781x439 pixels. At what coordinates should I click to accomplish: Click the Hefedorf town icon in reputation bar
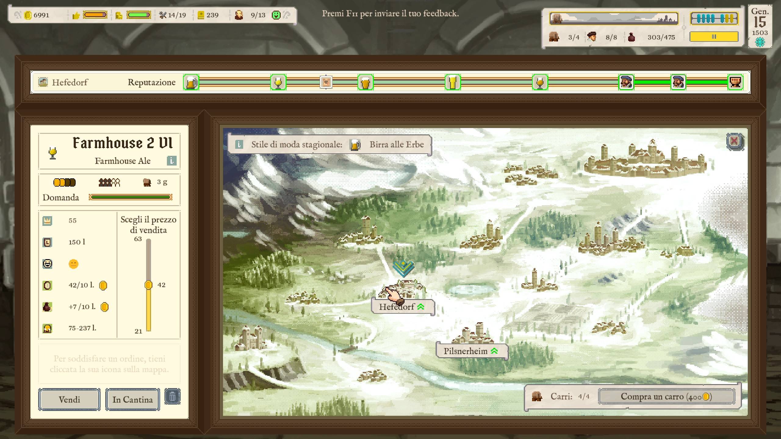click(x=43, y=82)
